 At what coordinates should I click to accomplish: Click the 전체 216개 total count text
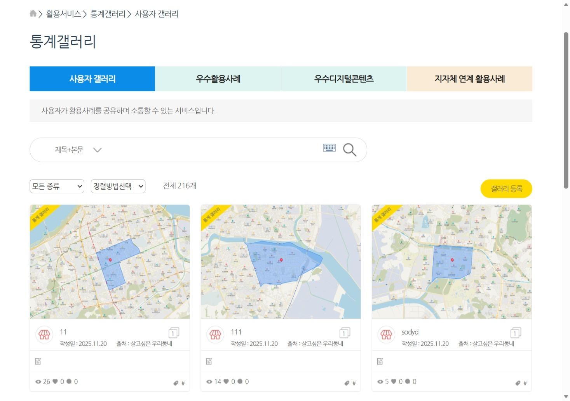pos(180,186)
